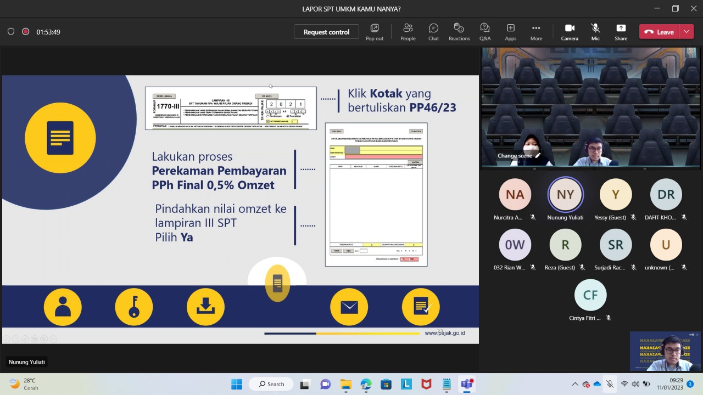The image size is (703, 395).
Task: Select Nunung Yuliati participant avatar
Action: tap(565, 194)
